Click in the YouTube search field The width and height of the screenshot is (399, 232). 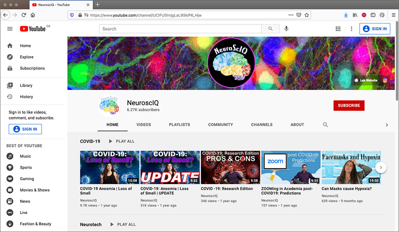click(x=180, y=29)
